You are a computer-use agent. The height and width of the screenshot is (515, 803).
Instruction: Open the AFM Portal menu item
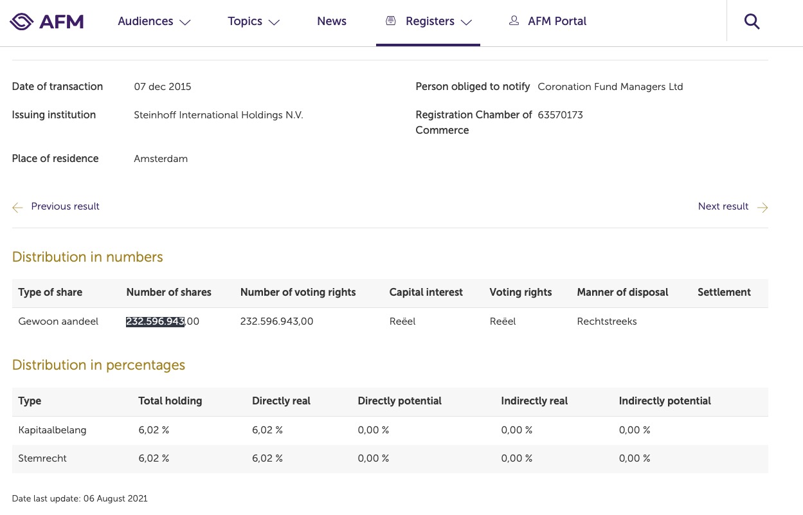(x=557, y=21)
